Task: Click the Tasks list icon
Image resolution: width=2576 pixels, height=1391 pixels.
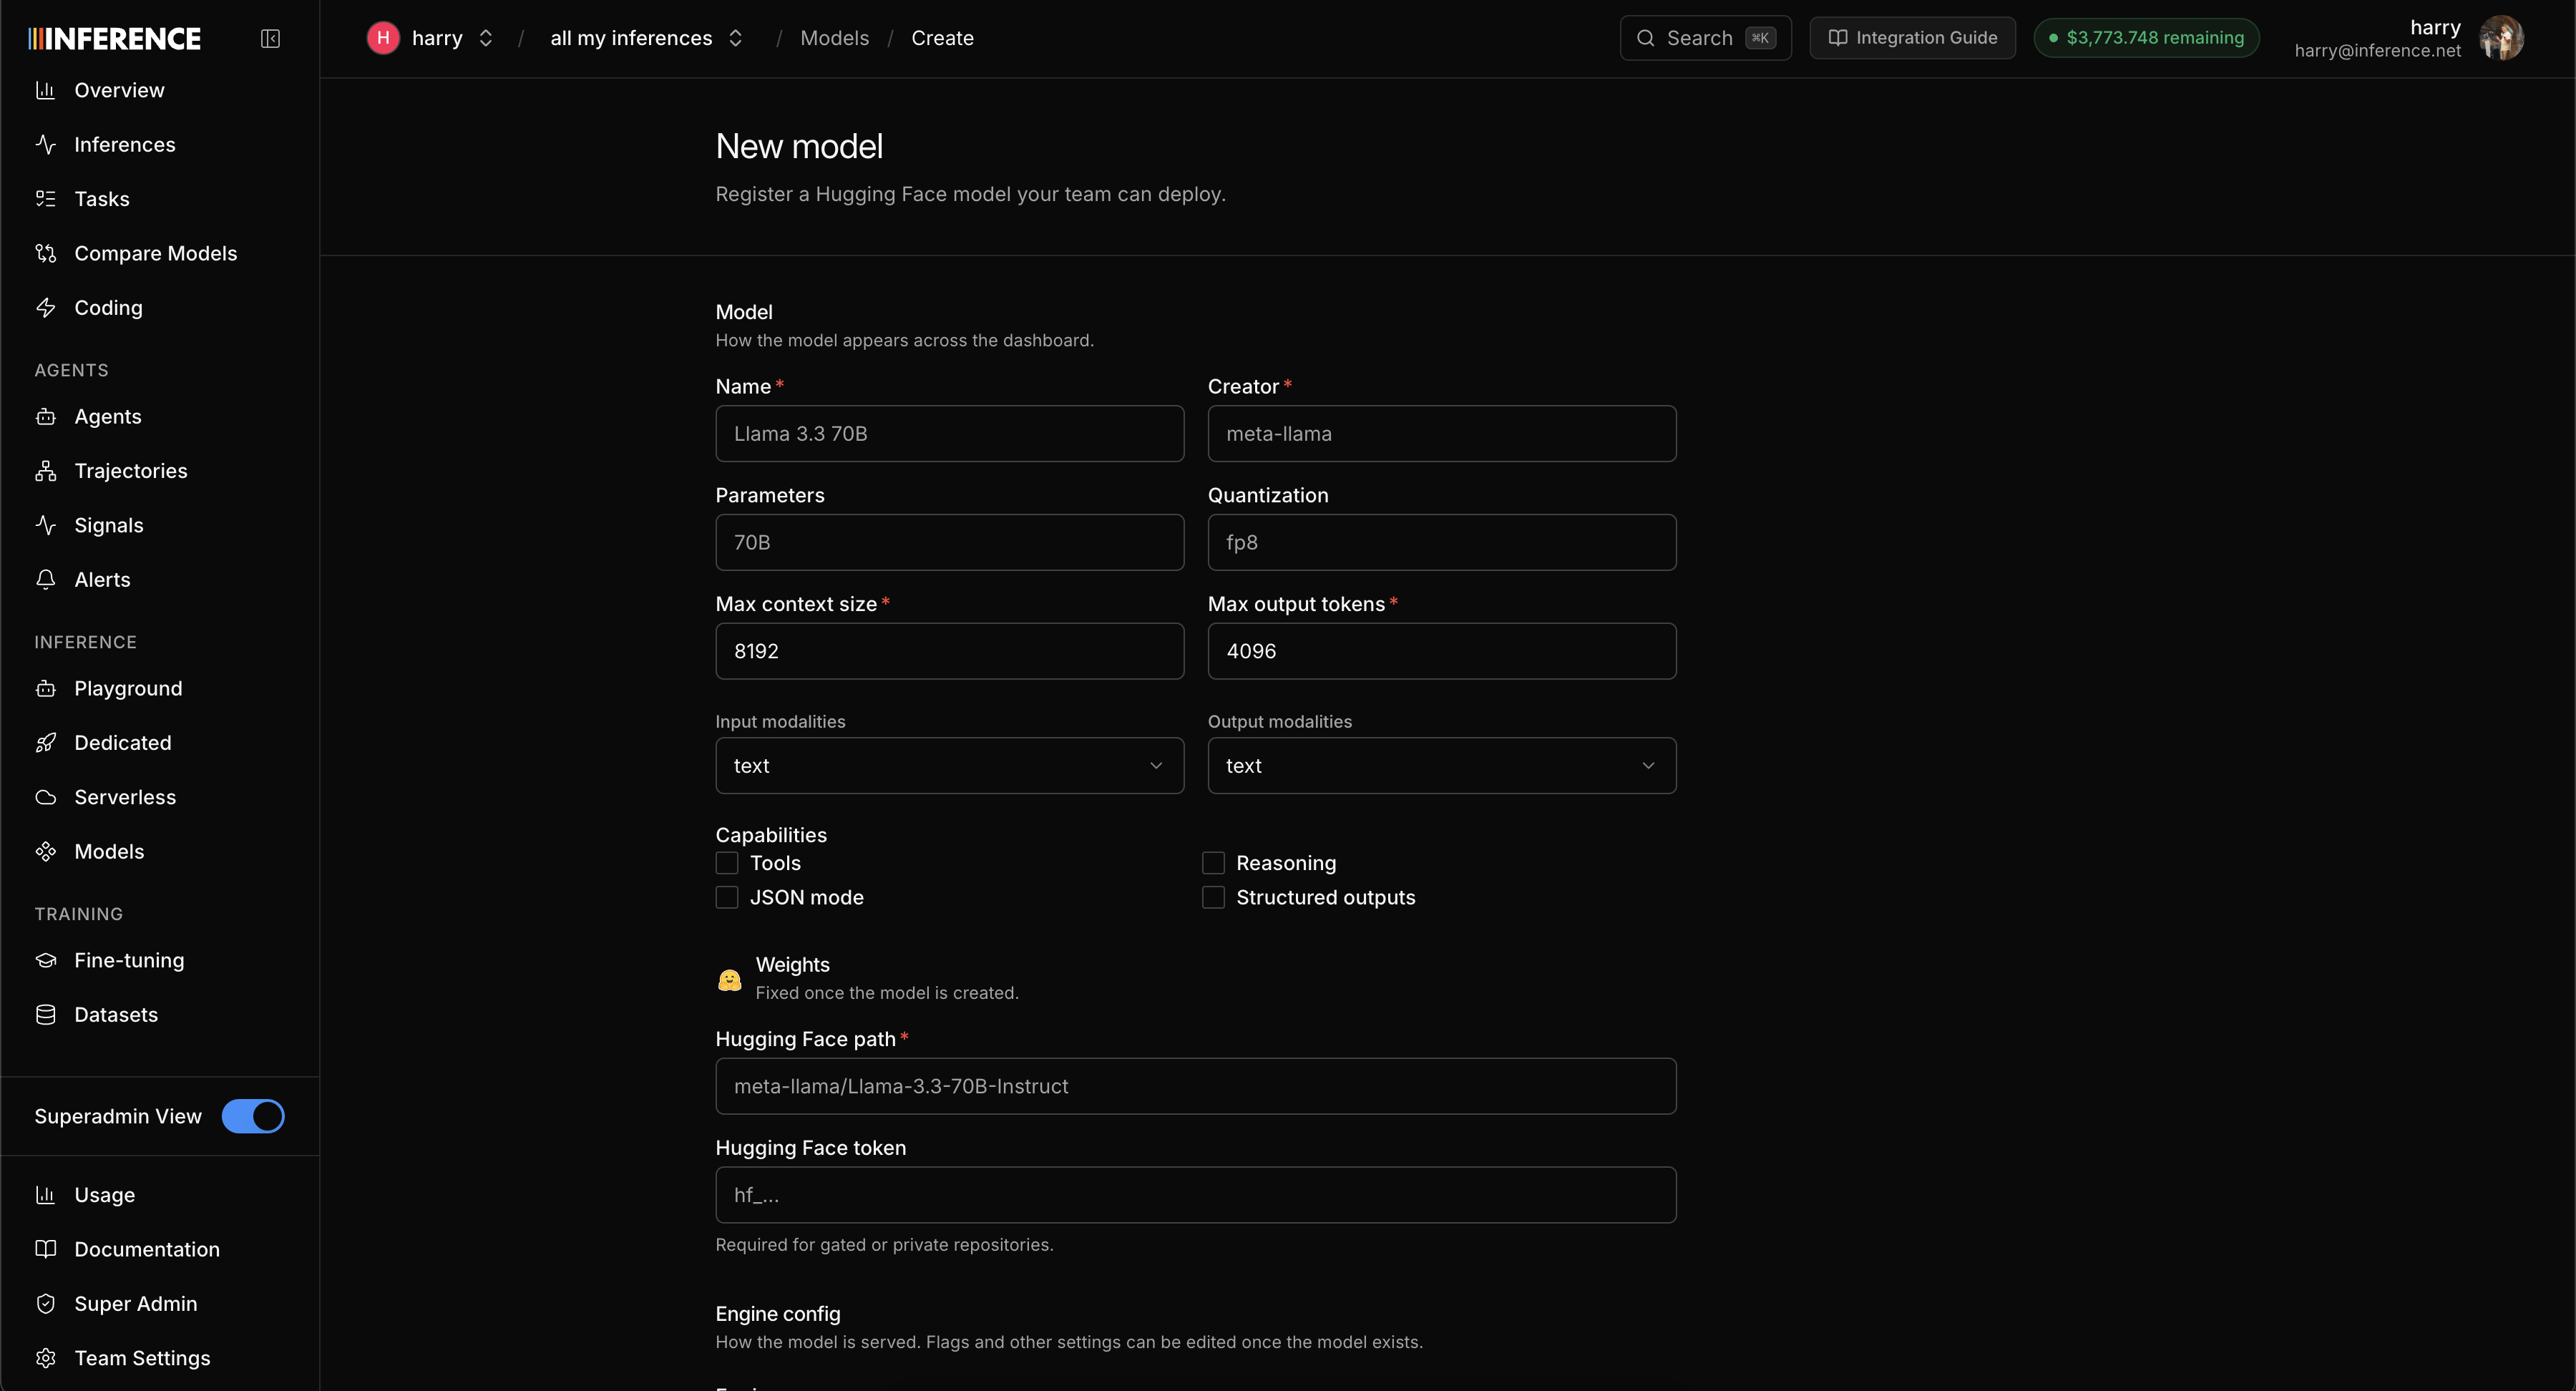Action: click(45, 198)
